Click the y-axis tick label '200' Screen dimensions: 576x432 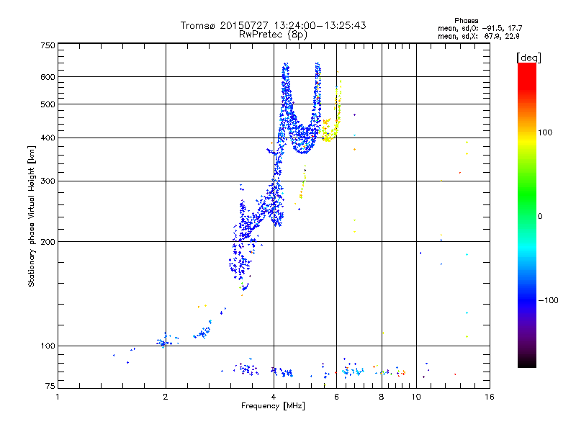tap(48, 242)
